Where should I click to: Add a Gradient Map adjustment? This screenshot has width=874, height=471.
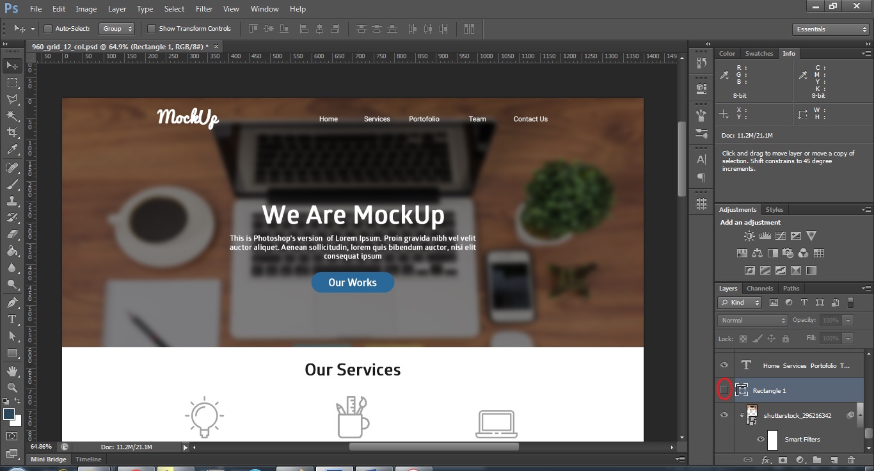click(811, 270)
